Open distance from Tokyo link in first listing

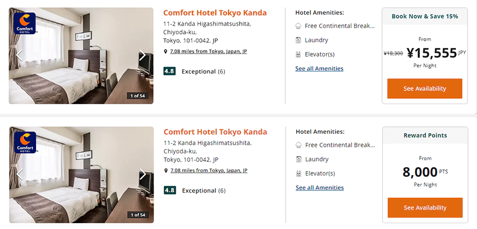(208, 52)
